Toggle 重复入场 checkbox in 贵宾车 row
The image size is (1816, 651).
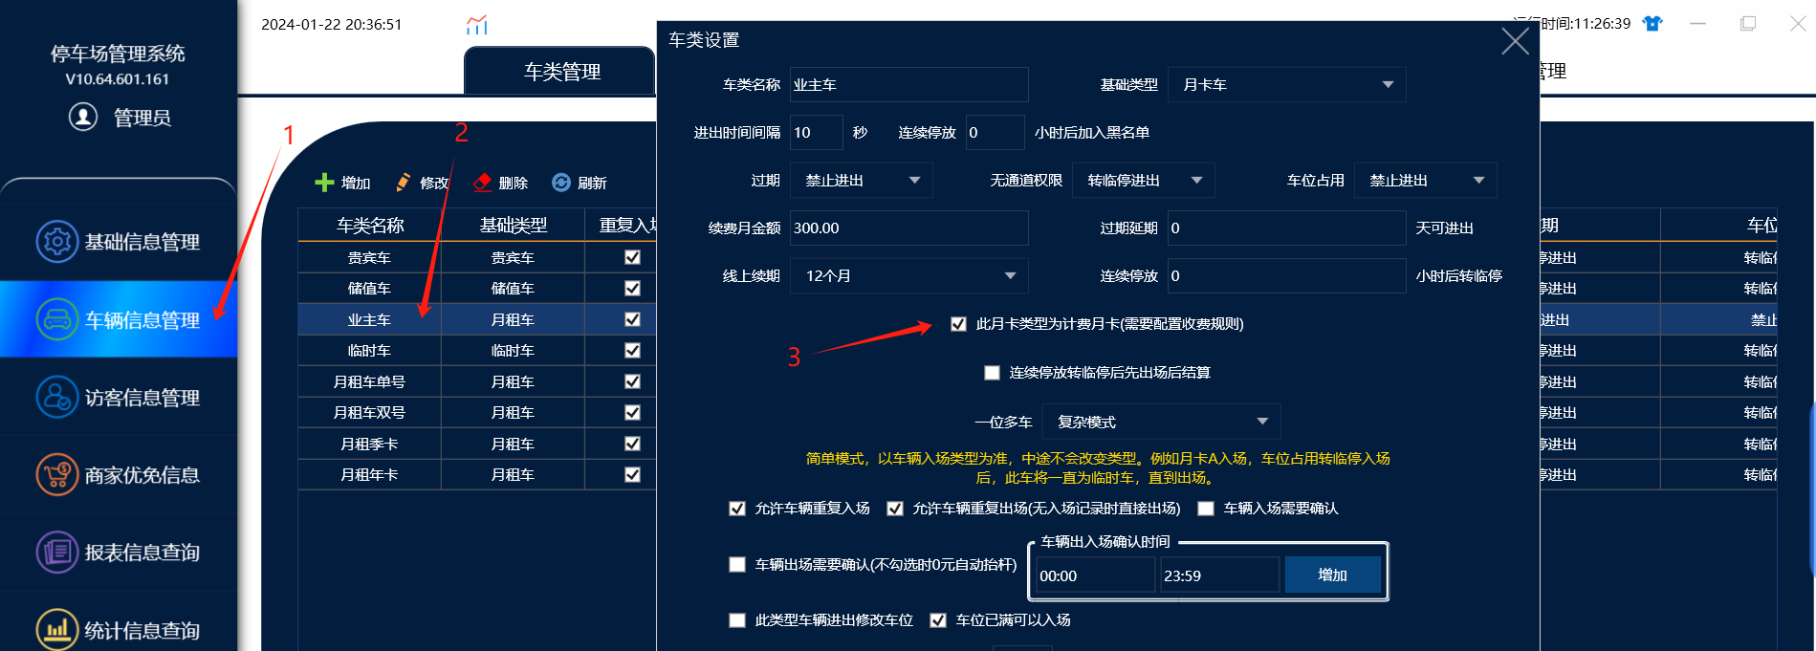[632, 257]
